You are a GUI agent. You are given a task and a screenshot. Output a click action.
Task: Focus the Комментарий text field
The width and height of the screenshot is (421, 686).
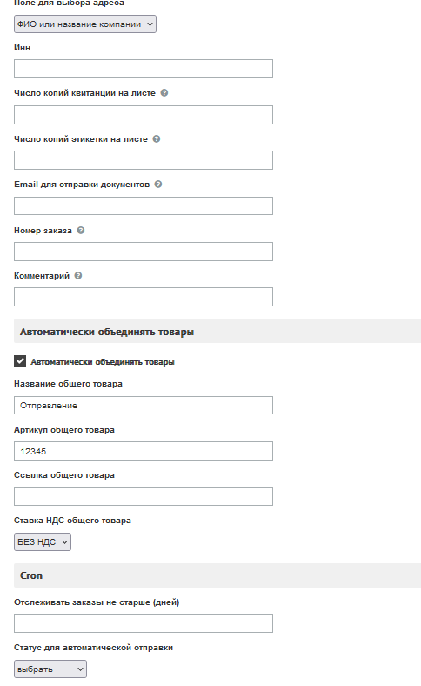144,297
